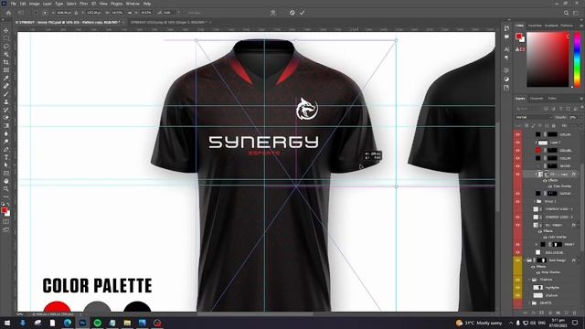Click the foreground color swatch in toolbar
Screen dimensions: 585x329
4,211
